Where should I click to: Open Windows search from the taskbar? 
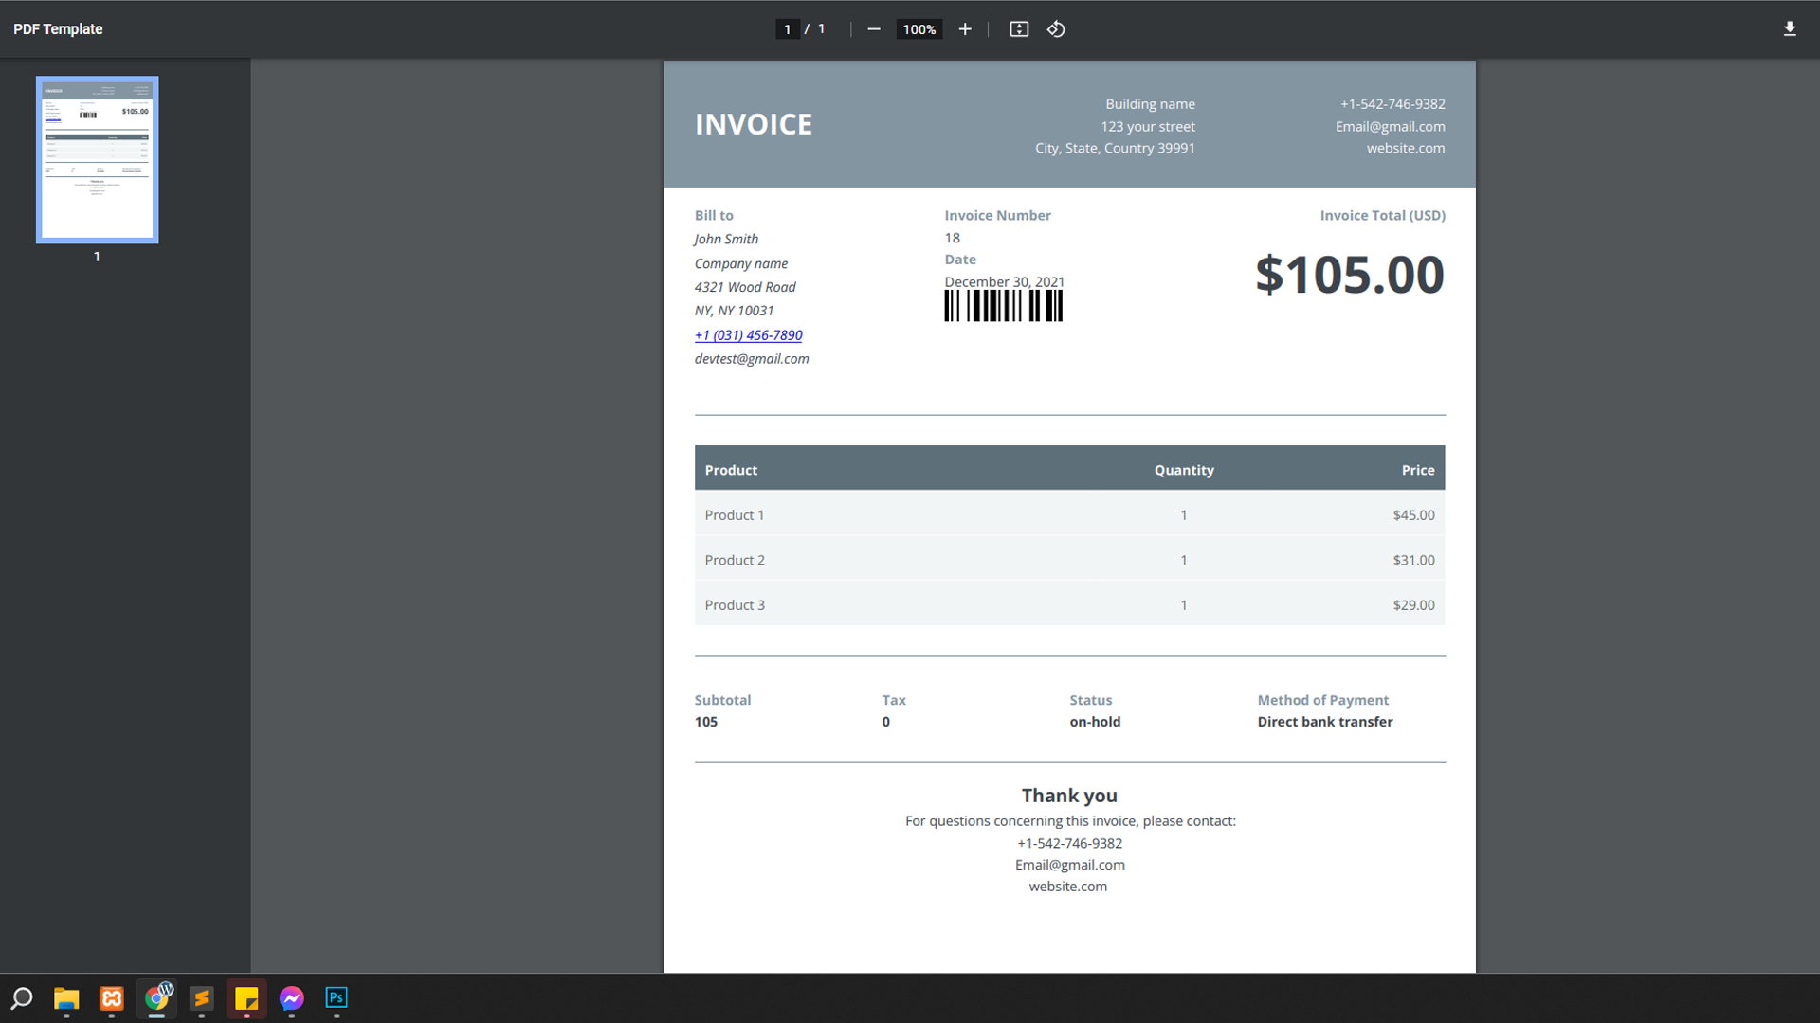pos(22,998)
